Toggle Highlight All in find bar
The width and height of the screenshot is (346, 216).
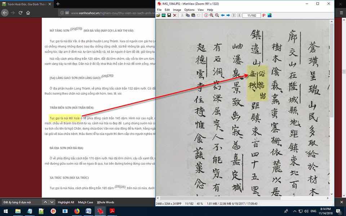coord(66,202)
